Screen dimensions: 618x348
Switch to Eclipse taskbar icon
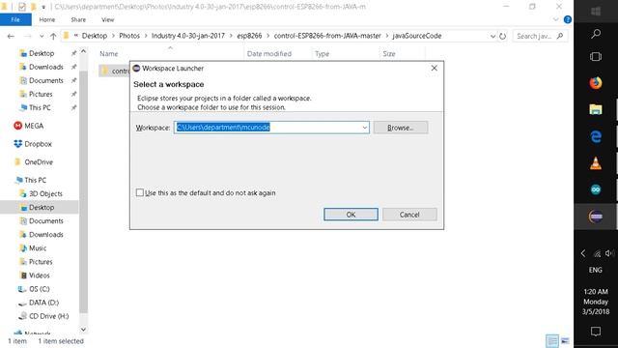coord(596,217)
